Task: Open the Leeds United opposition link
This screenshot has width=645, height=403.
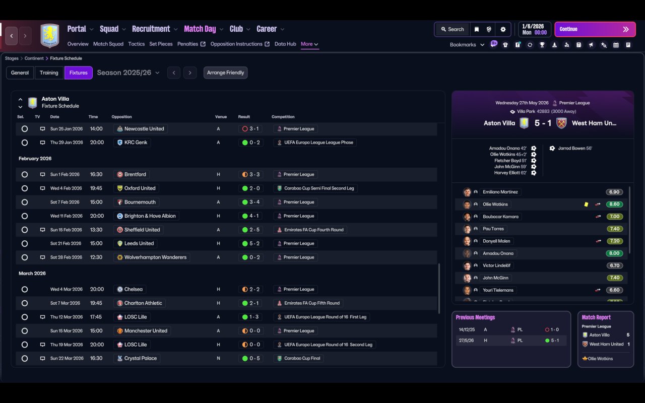Action: point(135,243)
